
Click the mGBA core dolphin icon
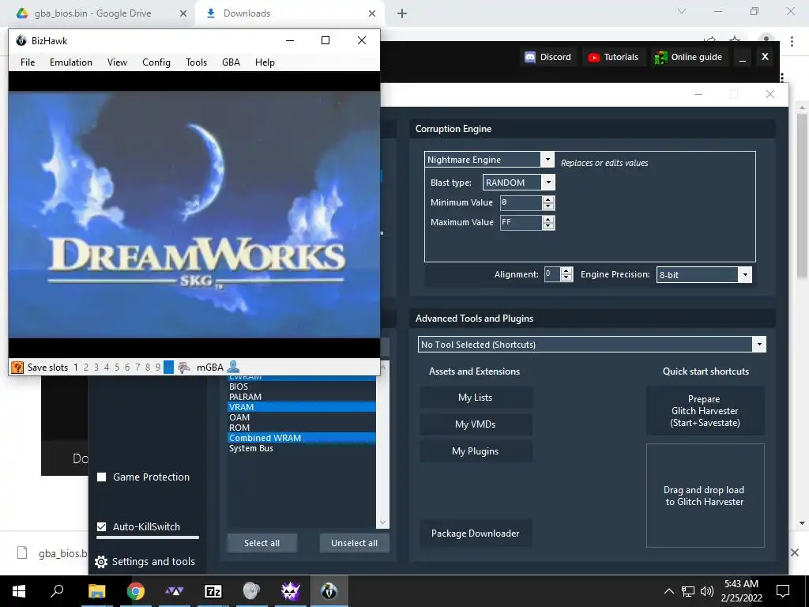(x=184, y=368)
